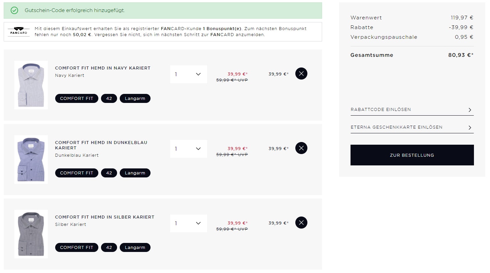Remove the Dunkelblau Kariert shirt from cart

(x=301, y=148)
